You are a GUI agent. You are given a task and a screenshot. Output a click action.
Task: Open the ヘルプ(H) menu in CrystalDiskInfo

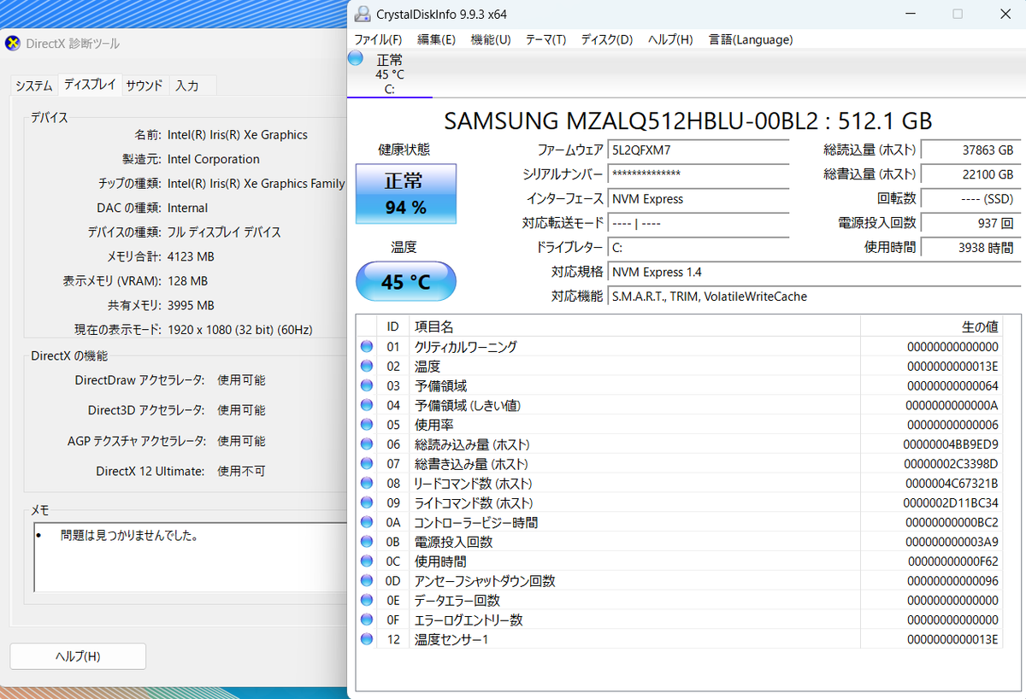tap(670, 39)
